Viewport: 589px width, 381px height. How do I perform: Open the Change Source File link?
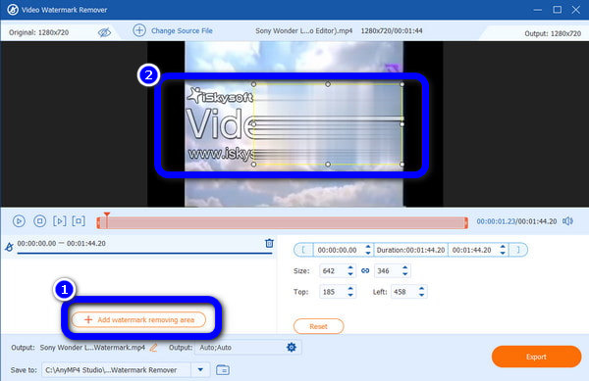point(182,30)
